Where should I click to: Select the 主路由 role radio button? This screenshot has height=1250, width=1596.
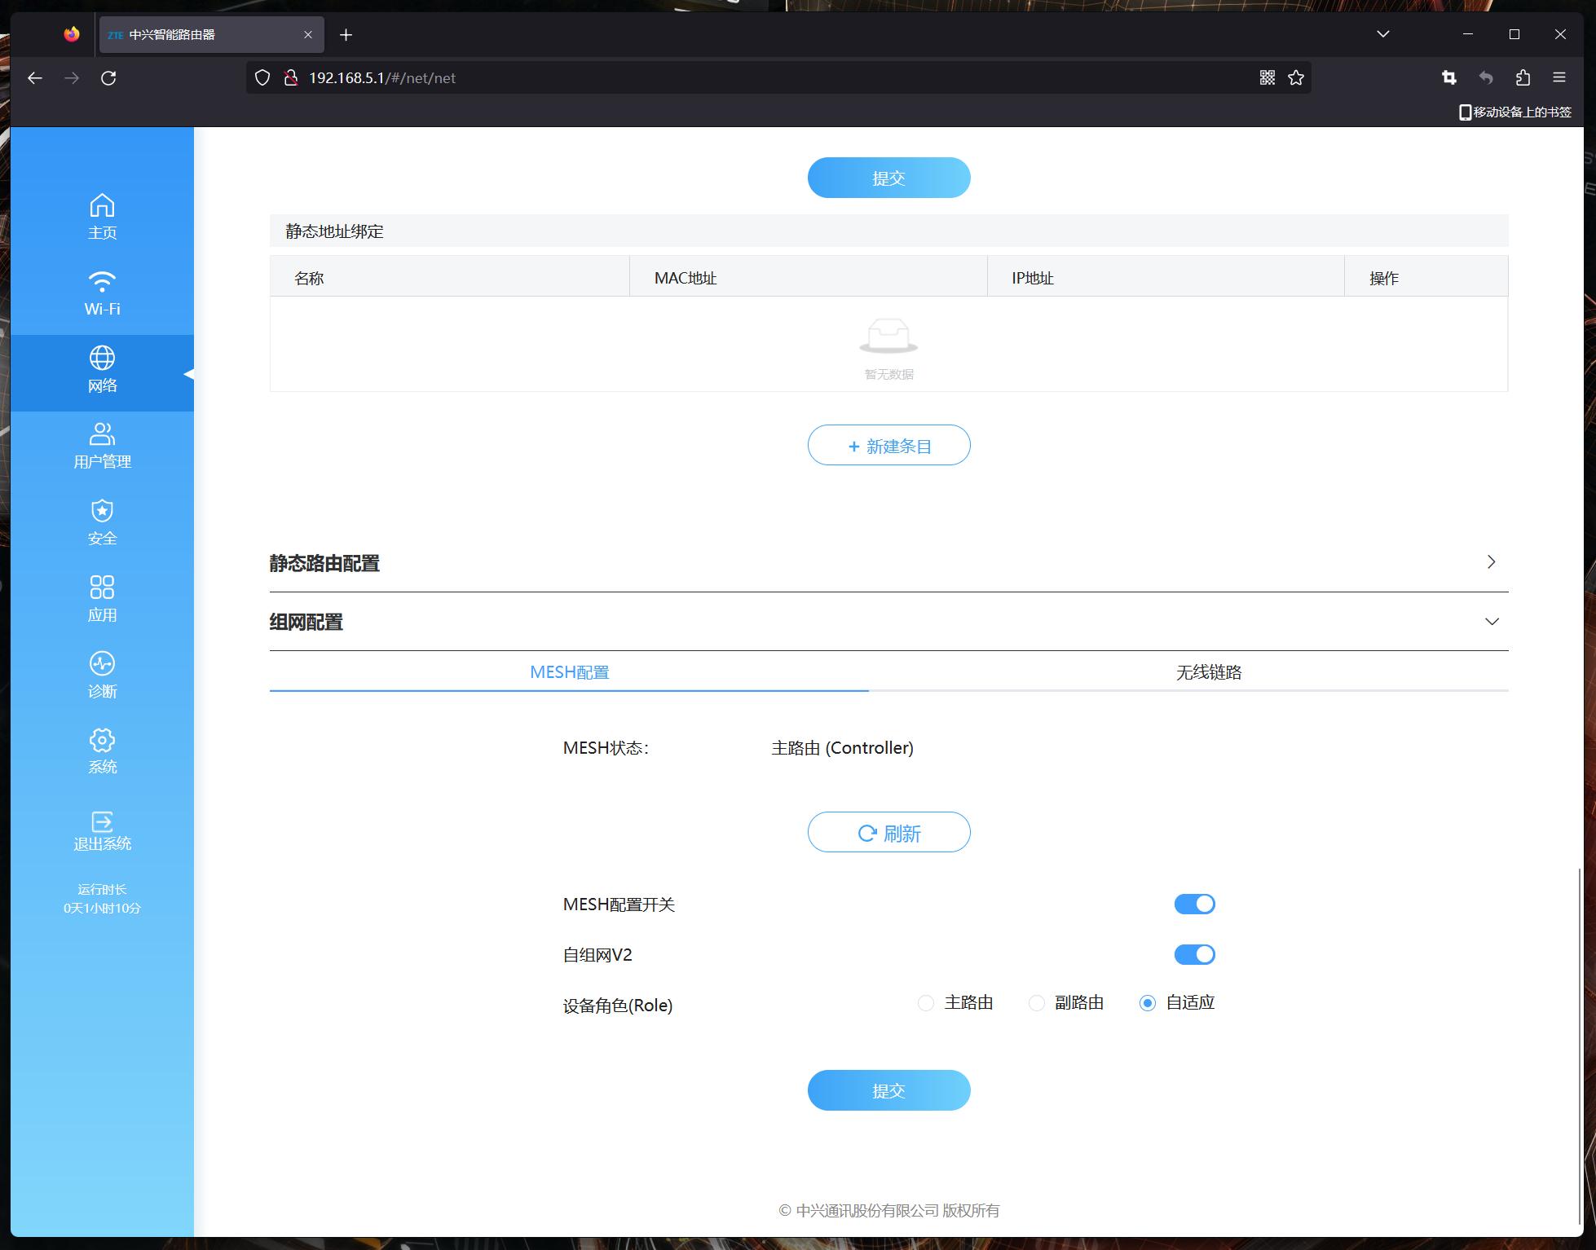click(x=926, y=1003)
